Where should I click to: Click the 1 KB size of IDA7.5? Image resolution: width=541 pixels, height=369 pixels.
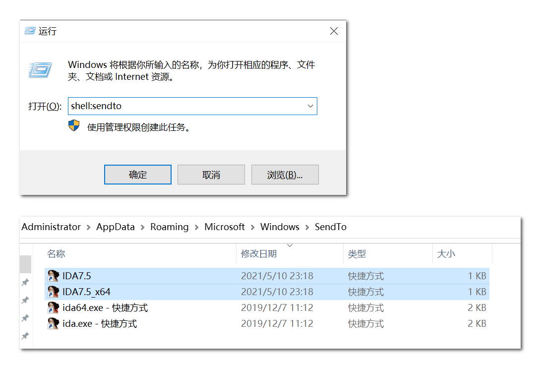tap(477, 276)
